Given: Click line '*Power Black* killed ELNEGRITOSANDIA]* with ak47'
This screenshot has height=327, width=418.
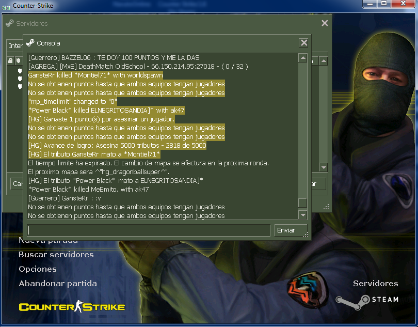Looking at the screenshot, I should (106, 110).
